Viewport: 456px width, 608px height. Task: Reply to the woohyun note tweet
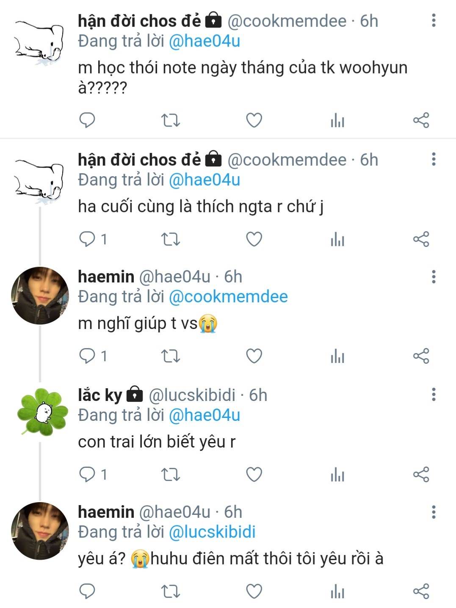pos(87,120)
